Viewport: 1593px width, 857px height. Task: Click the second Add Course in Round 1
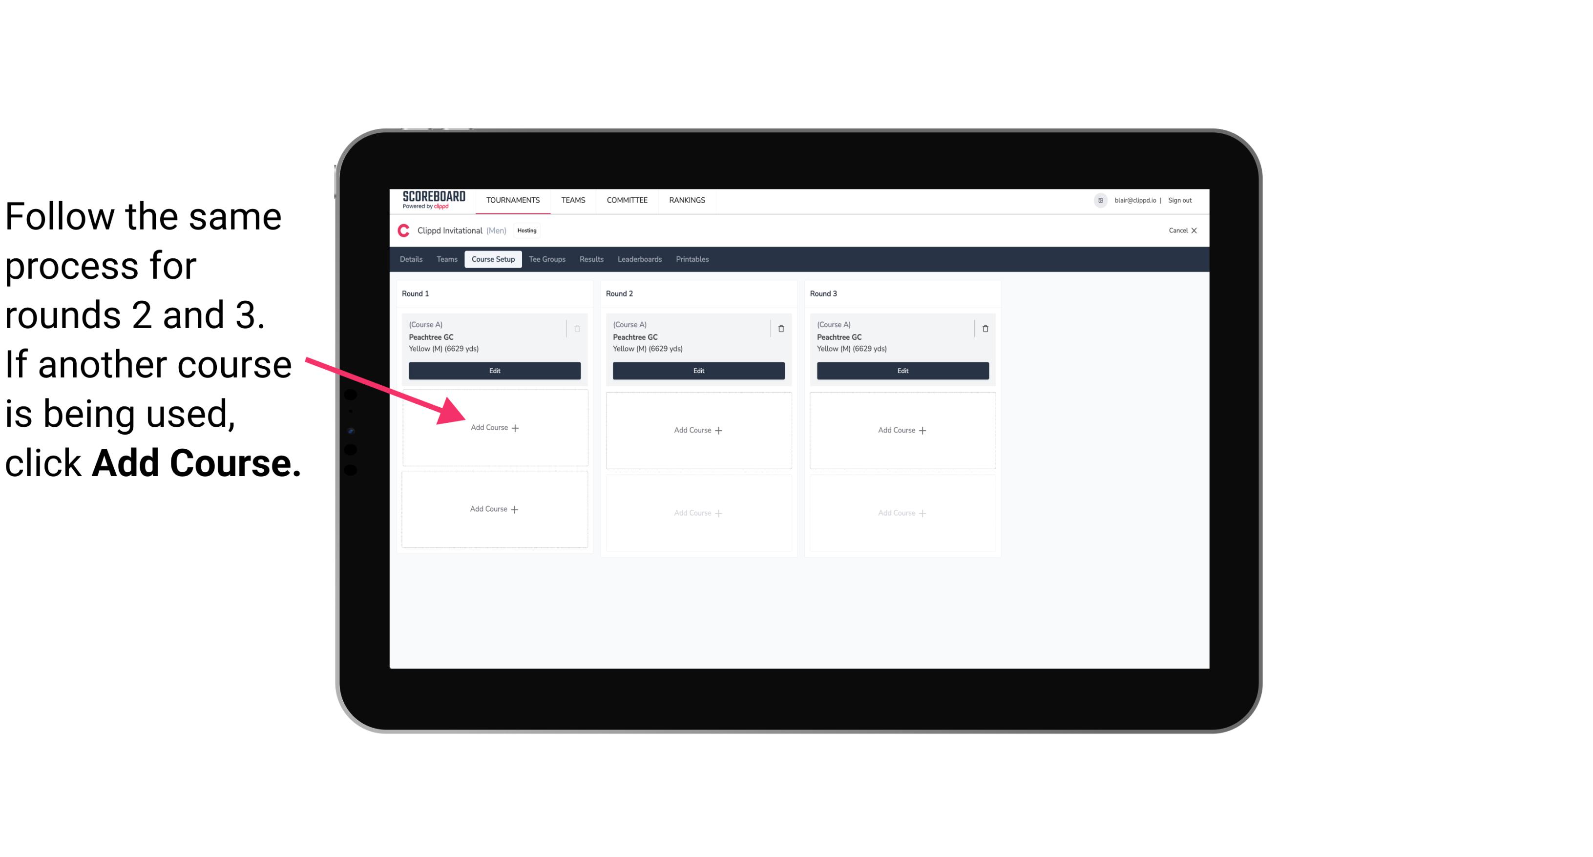(493, 509)
